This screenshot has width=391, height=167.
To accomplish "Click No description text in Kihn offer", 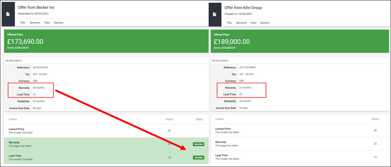I will (220, 61).
